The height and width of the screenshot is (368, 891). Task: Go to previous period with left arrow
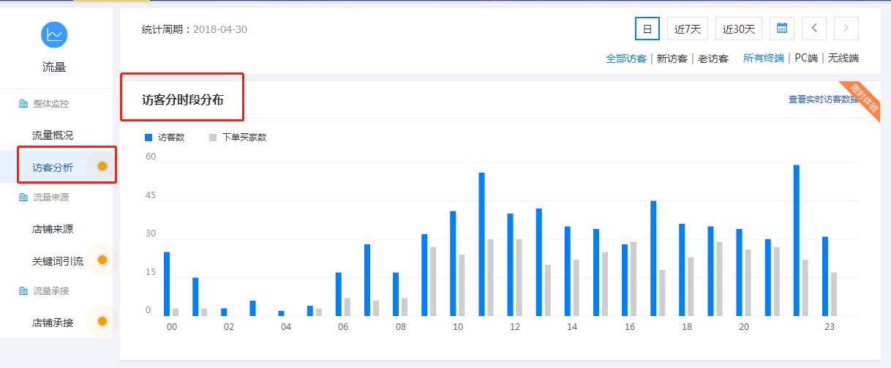coord(814,29)
